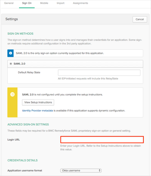Open the Assignments tab
The width and height of the screenshot is (151, 176).
coord(80,3)
